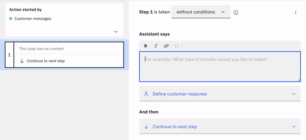This screenshot has height=140, width=306.
Task: Focus the Assistant says text area
Action: click(x=220, y=67)
